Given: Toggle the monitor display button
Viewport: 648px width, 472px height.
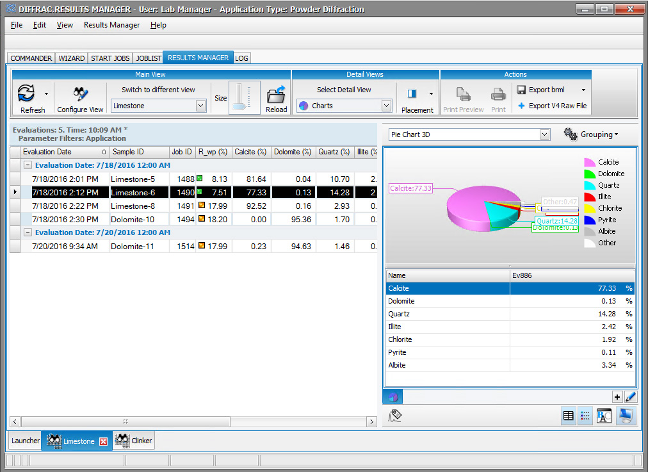Looking at the screenshot, I should 625,416.
